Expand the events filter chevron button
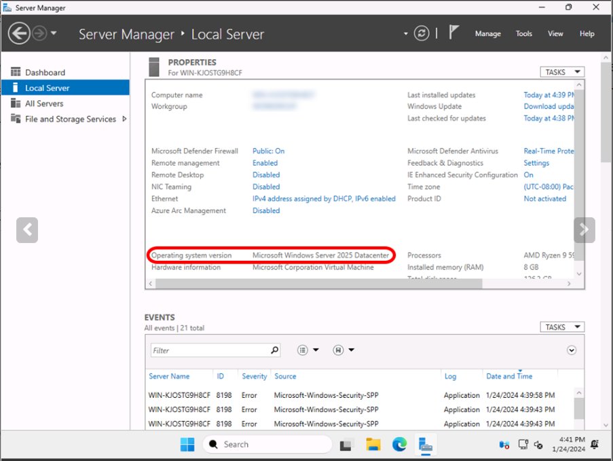This screenshot has height=461, width=613. 571,350
